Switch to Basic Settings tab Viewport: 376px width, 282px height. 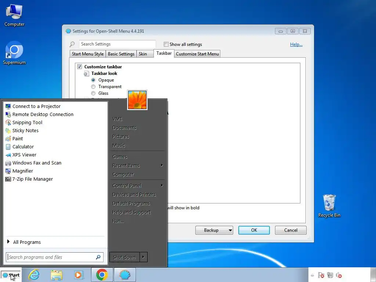pyautogui.click(x=121, y=54)
